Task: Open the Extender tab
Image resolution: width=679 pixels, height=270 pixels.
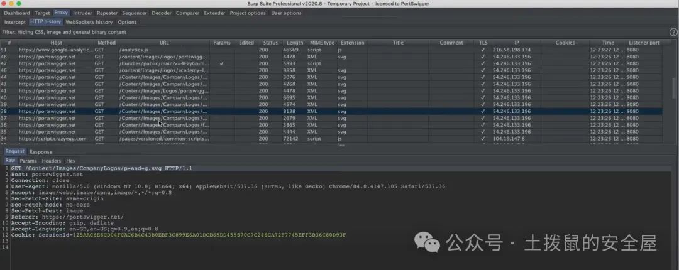Action: coord(214,13)
